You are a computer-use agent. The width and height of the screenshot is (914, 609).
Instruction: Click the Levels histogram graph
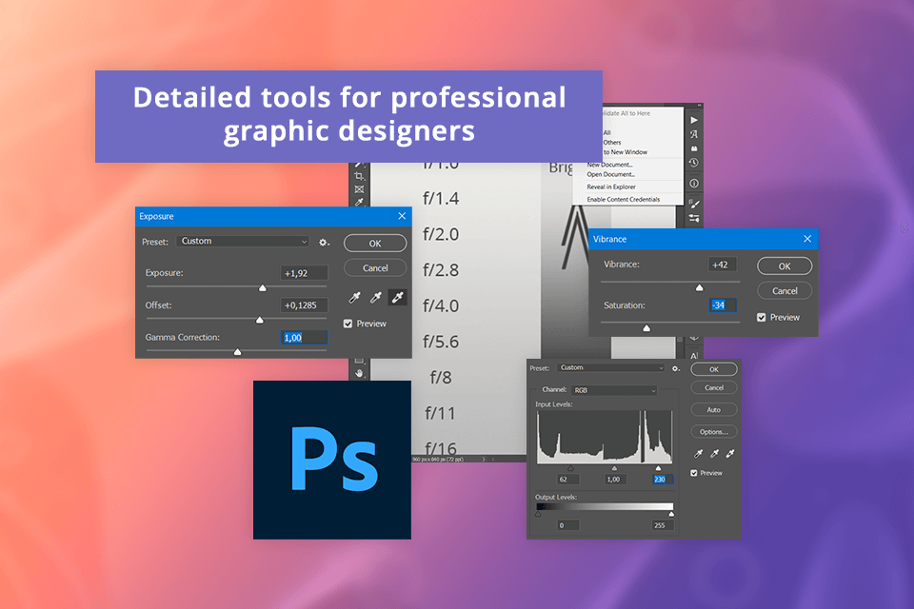[x=605, y=437]
